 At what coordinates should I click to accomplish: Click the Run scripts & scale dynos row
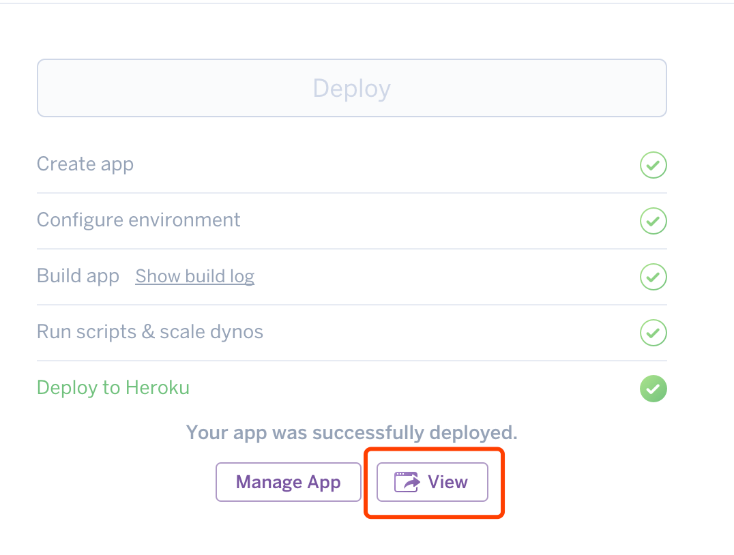click(352, 333)
